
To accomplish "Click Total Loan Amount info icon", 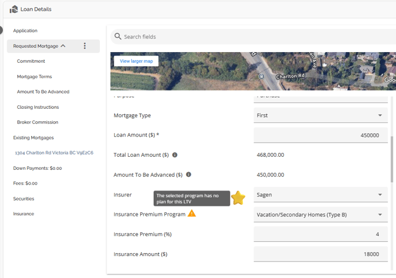I will (175, 155).
